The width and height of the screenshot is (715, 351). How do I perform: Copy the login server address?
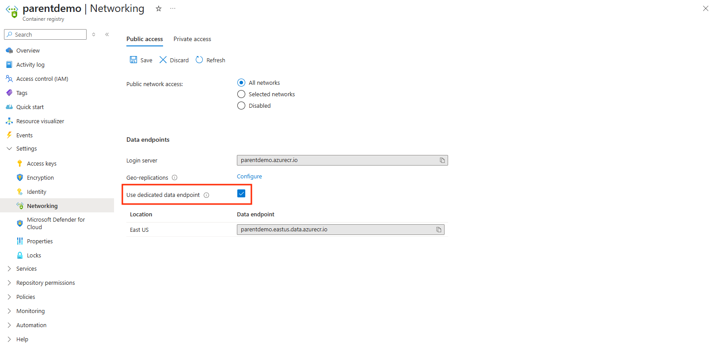pyautogui.click(x=442, y=160)
